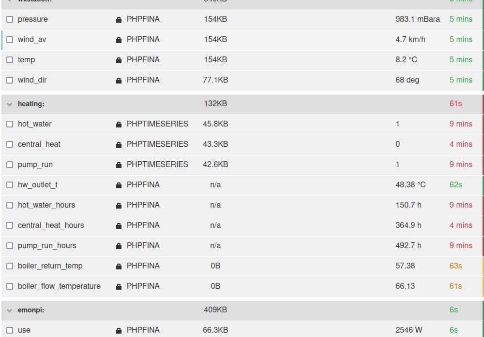Click the lock icon for pump_run_hours
This screenshot has height=337, width=484.
click(x=119, y=246)
